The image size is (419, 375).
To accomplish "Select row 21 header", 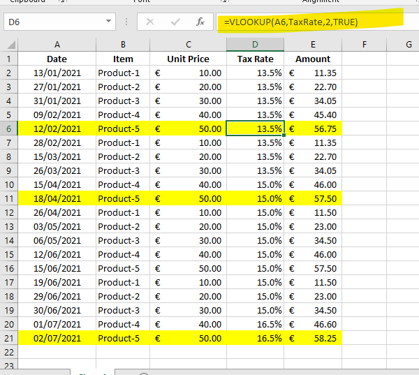I will tap(9, 338).
